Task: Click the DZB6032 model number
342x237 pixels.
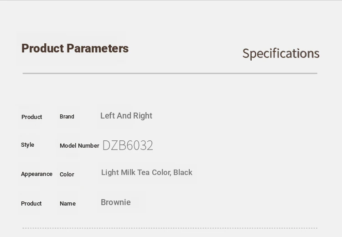Action: [128, 145]
